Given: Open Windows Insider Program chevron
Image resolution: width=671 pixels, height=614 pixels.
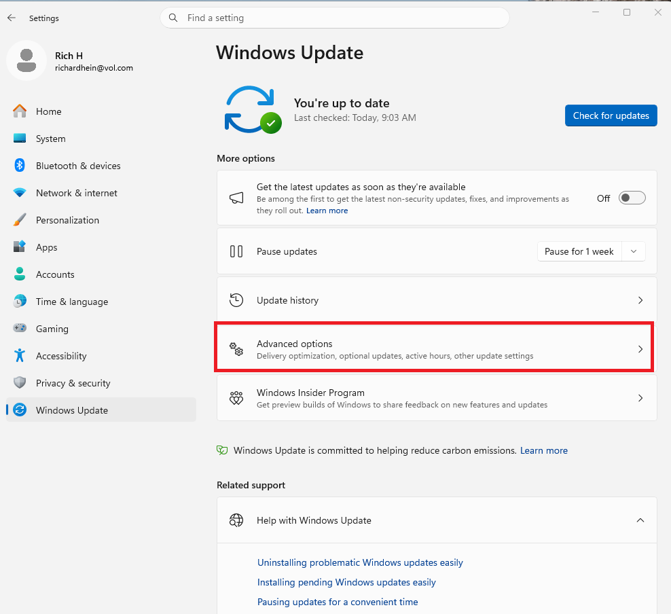Looking at the screenshot, I should tap(640, 398).
